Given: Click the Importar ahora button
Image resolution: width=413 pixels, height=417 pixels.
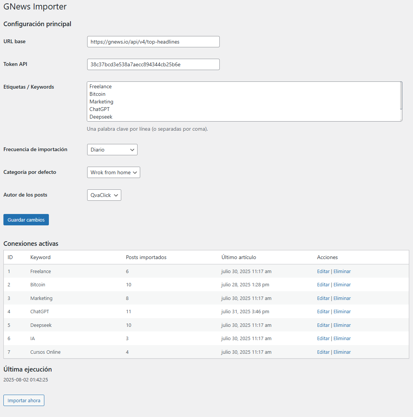Looking at the screenshot, I should [24, 400].
